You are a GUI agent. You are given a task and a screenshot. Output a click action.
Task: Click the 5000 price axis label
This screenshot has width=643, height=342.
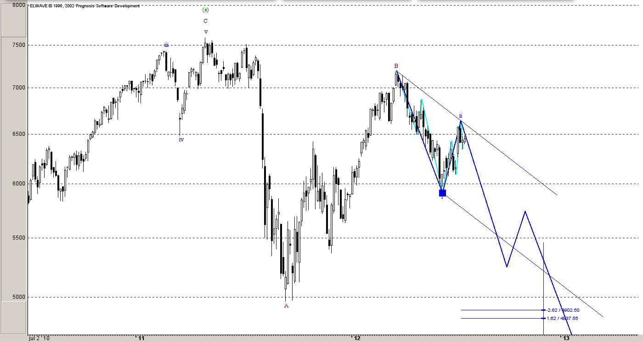coord(19,297)
